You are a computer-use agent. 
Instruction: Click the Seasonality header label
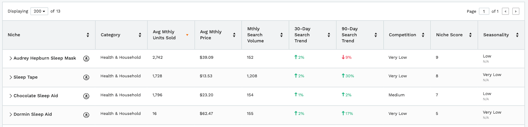point(496,35)
